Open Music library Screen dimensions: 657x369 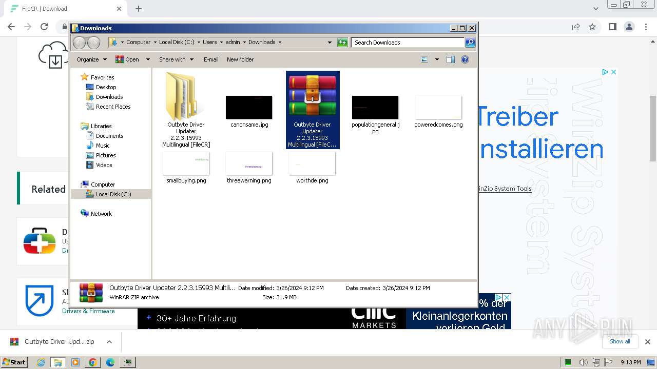click(x=103, y=146)
